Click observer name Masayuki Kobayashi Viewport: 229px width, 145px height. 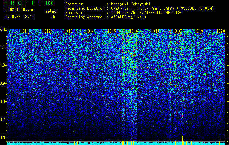coord(131,4)
